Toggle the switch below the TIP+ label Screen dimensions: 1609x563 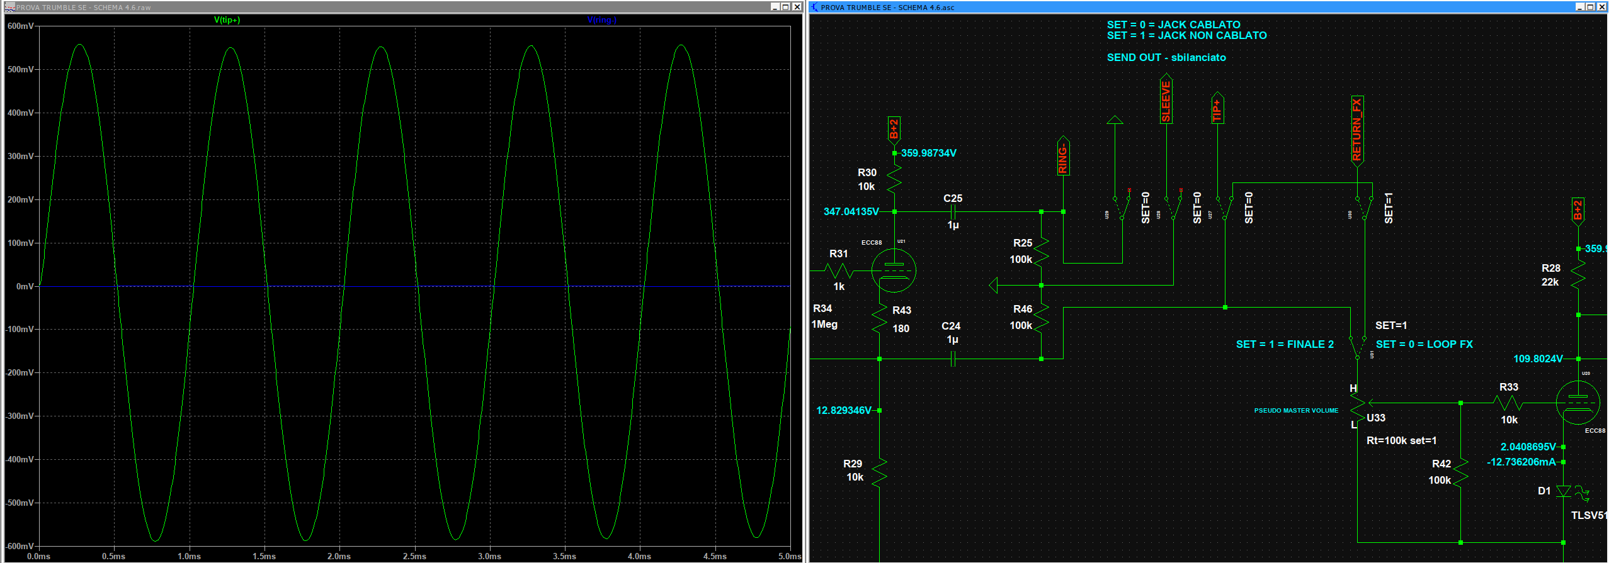coord(1224,208)
